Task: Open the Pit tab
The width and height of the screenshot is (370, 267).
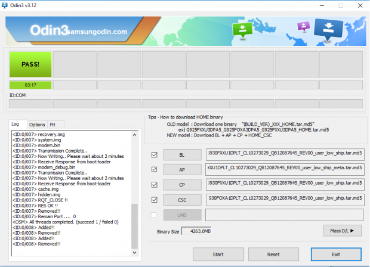Action: (53, 125)
